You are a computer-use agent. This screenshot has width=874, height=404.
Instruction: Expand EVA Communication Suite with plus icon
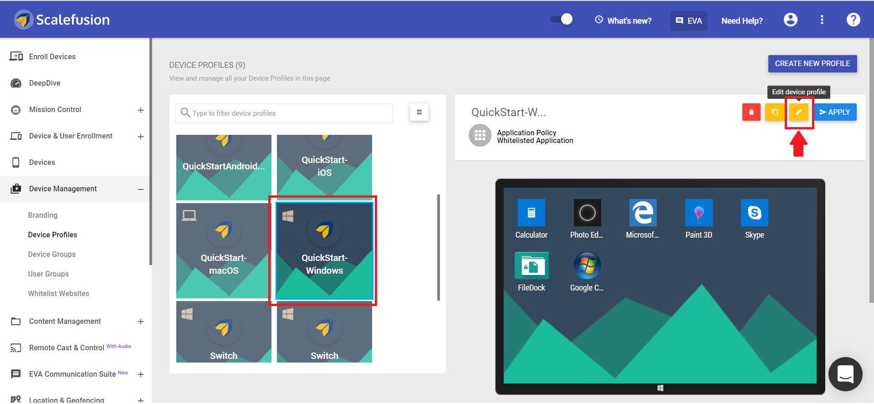point(141,374)
